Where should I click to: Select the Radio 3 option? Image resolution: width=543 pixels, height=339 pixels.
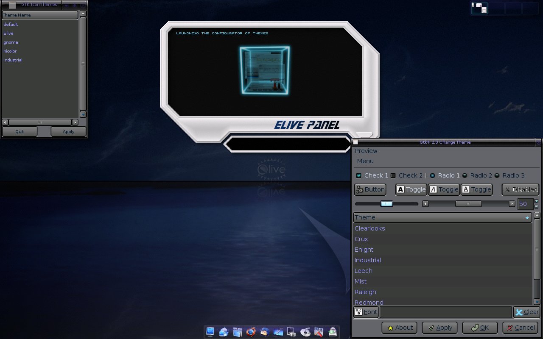point(497,175)
